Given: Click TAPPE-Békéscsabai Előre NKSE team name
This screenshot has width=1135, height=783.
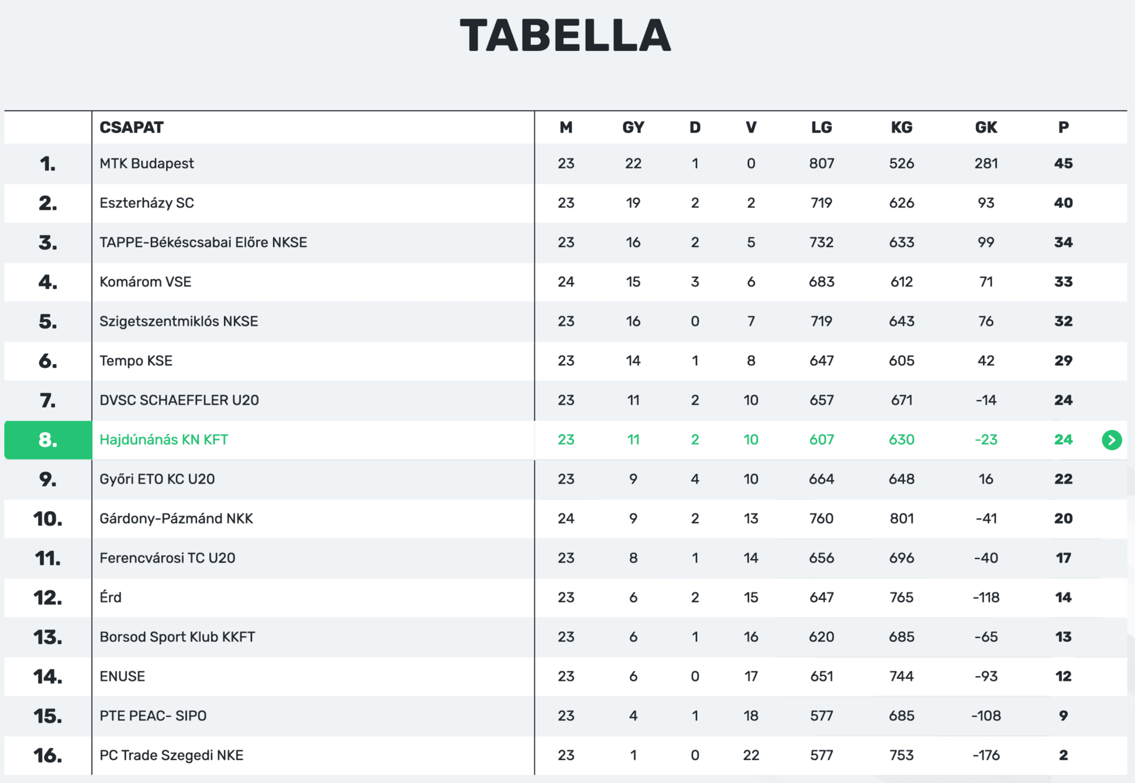Looking at the screenshot, I should (203, 242).
